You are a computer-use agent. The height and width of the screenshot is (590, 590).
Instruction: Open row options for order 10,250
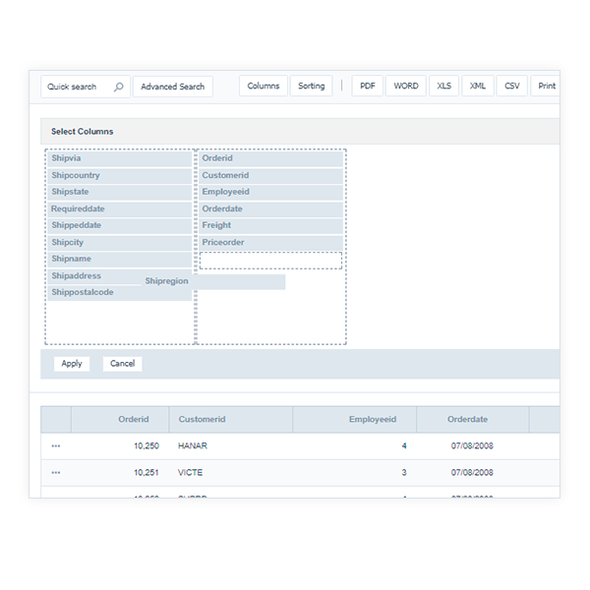click(x=55, y=445)
